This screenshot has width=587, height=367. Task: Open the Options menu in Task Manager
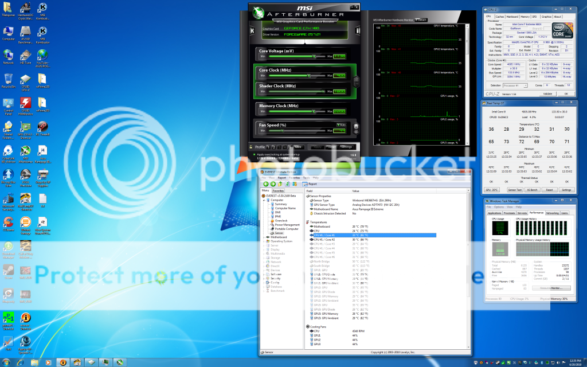(499, 206)
